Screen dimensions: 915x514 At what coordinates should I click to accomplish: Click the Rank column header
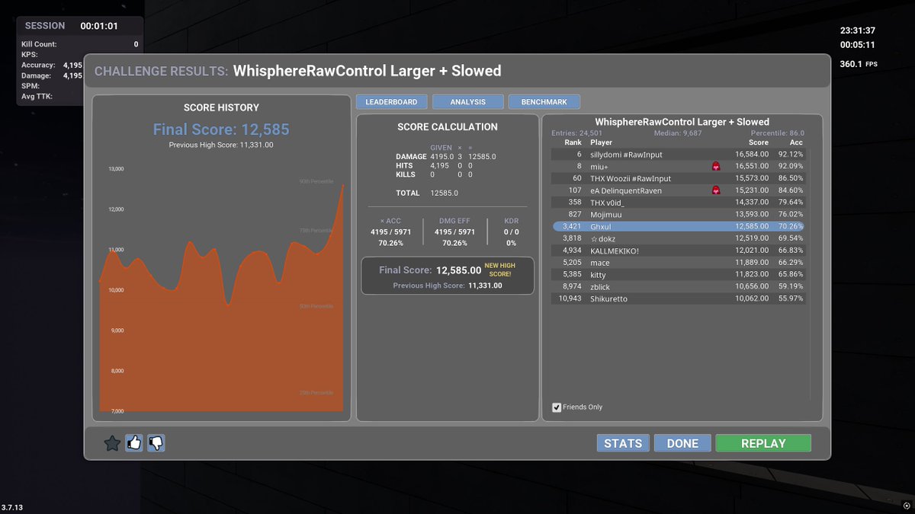[x=573, y=142]
